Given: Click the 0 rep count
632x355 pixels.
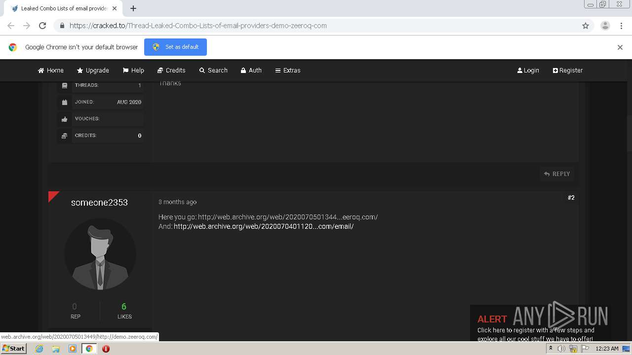Looking at the screenshot, I should pos(75,307).
